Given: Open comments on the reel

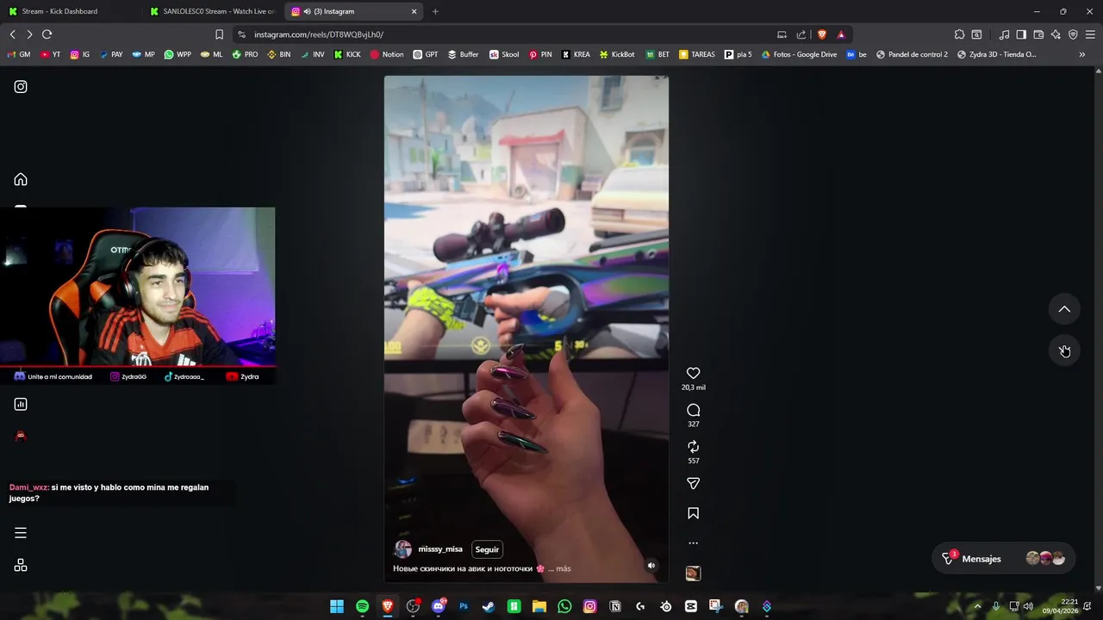Looking at the screenshot, I should coord(693,410).
